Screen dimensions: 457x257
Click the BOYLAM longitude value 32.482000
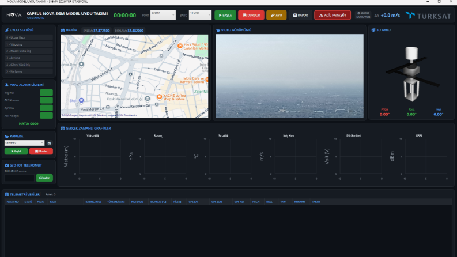coord(135,31)
